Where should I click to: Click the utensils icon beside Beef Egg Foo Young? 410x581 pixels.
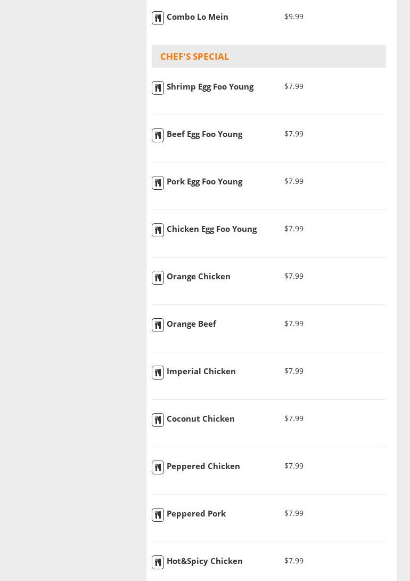click(x=158, y=135)
